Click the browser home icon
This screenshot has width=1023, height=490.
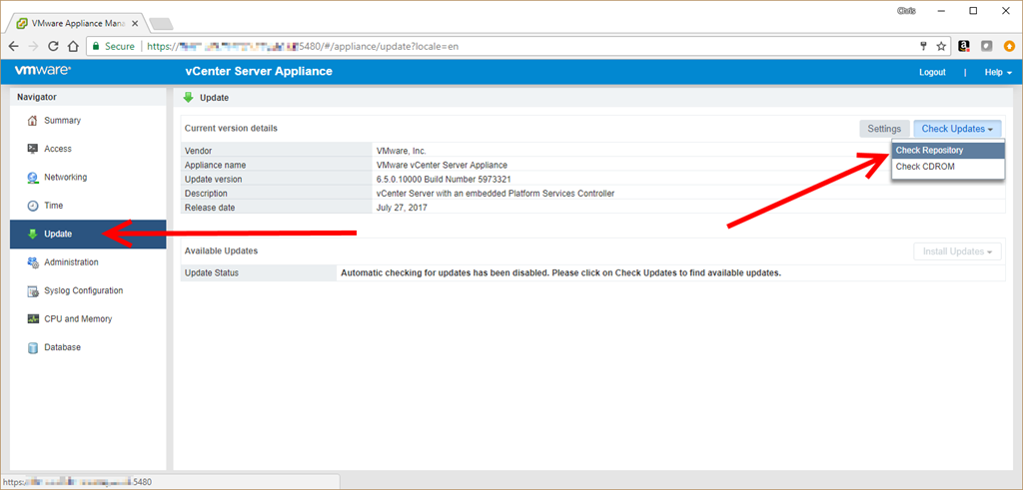pos(74,46)
